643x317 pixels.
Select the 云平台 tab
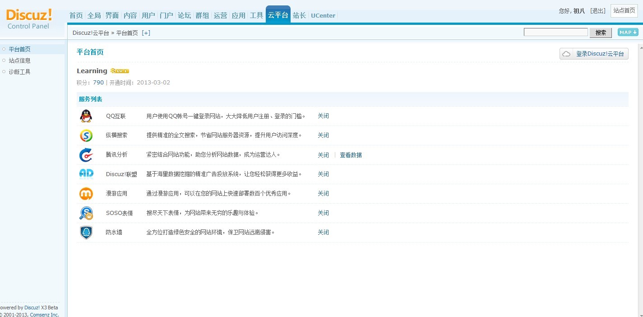(x=278, y=15)
